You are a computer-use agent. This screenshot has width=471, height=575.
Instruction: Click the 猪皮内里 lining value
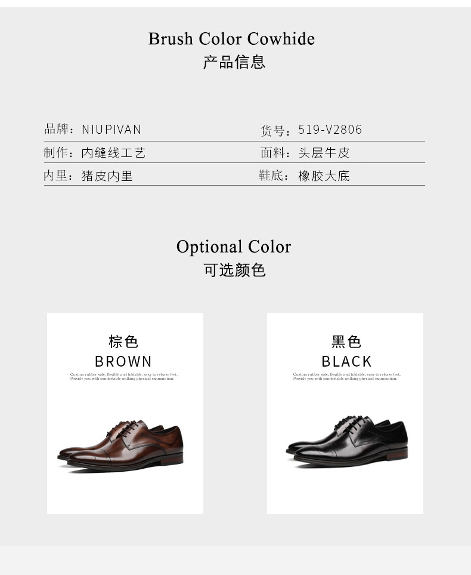(x=107, y=176)
